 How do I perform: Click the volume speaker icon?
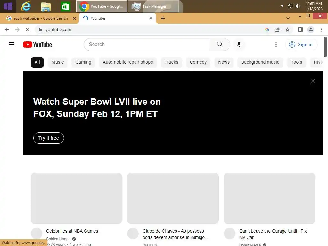pyautogui.click(x=298, y=6)
